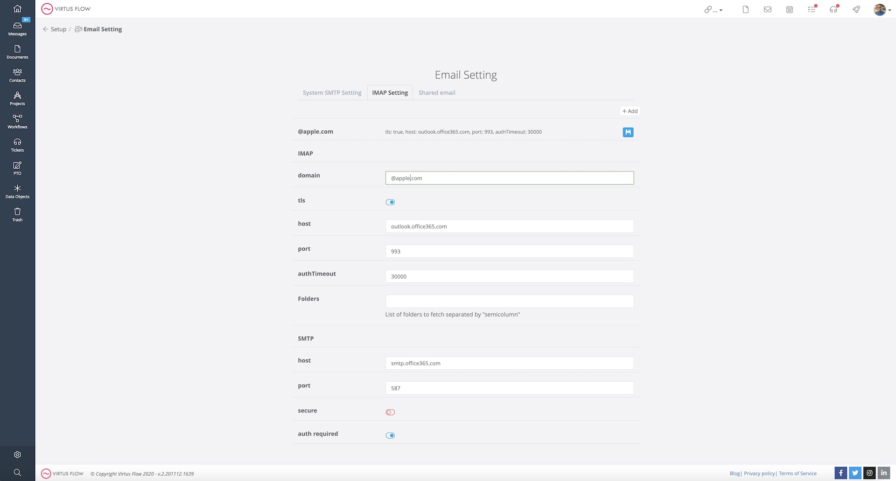Open Data Objects in sidebar

pyautogui.click(x=17, y=192)
